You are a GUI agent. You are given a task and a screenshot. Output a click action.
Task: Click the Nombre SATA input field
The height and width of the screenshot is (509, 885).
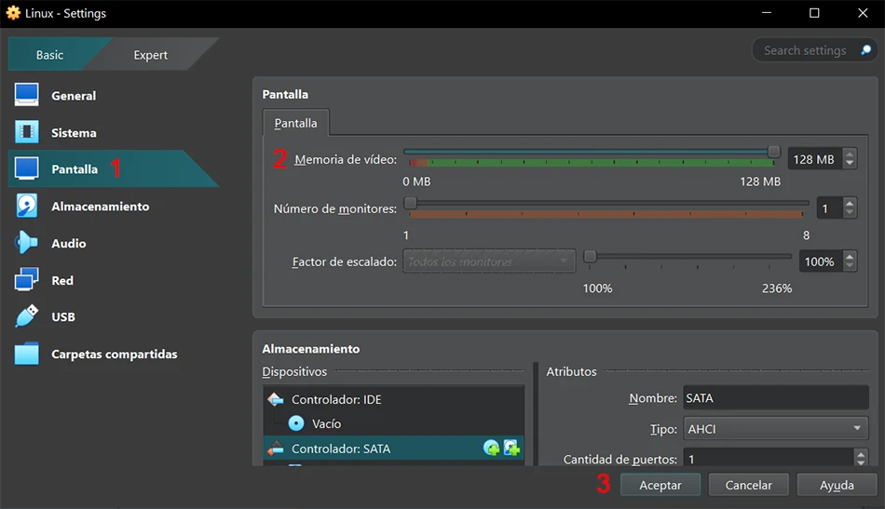775,398
